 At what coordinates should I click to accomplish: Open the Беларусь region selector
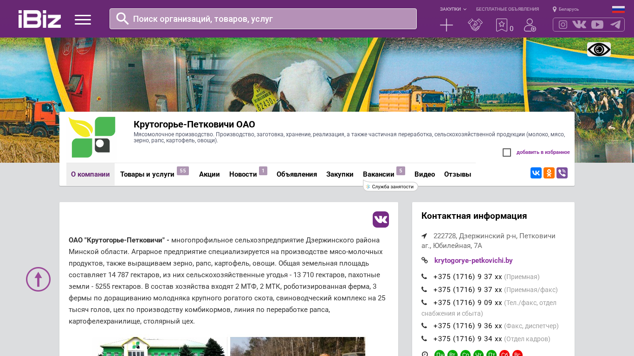click(566, 9)
